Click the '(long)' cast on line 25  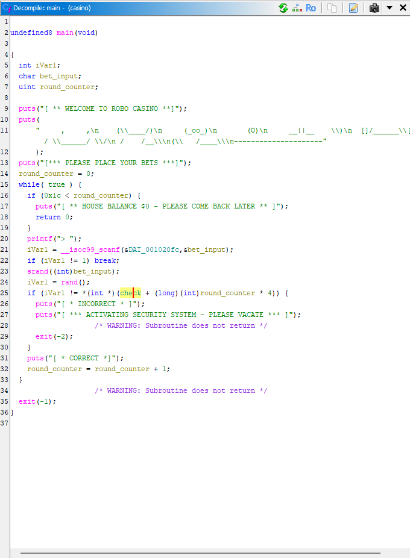(x=166, y=293)
